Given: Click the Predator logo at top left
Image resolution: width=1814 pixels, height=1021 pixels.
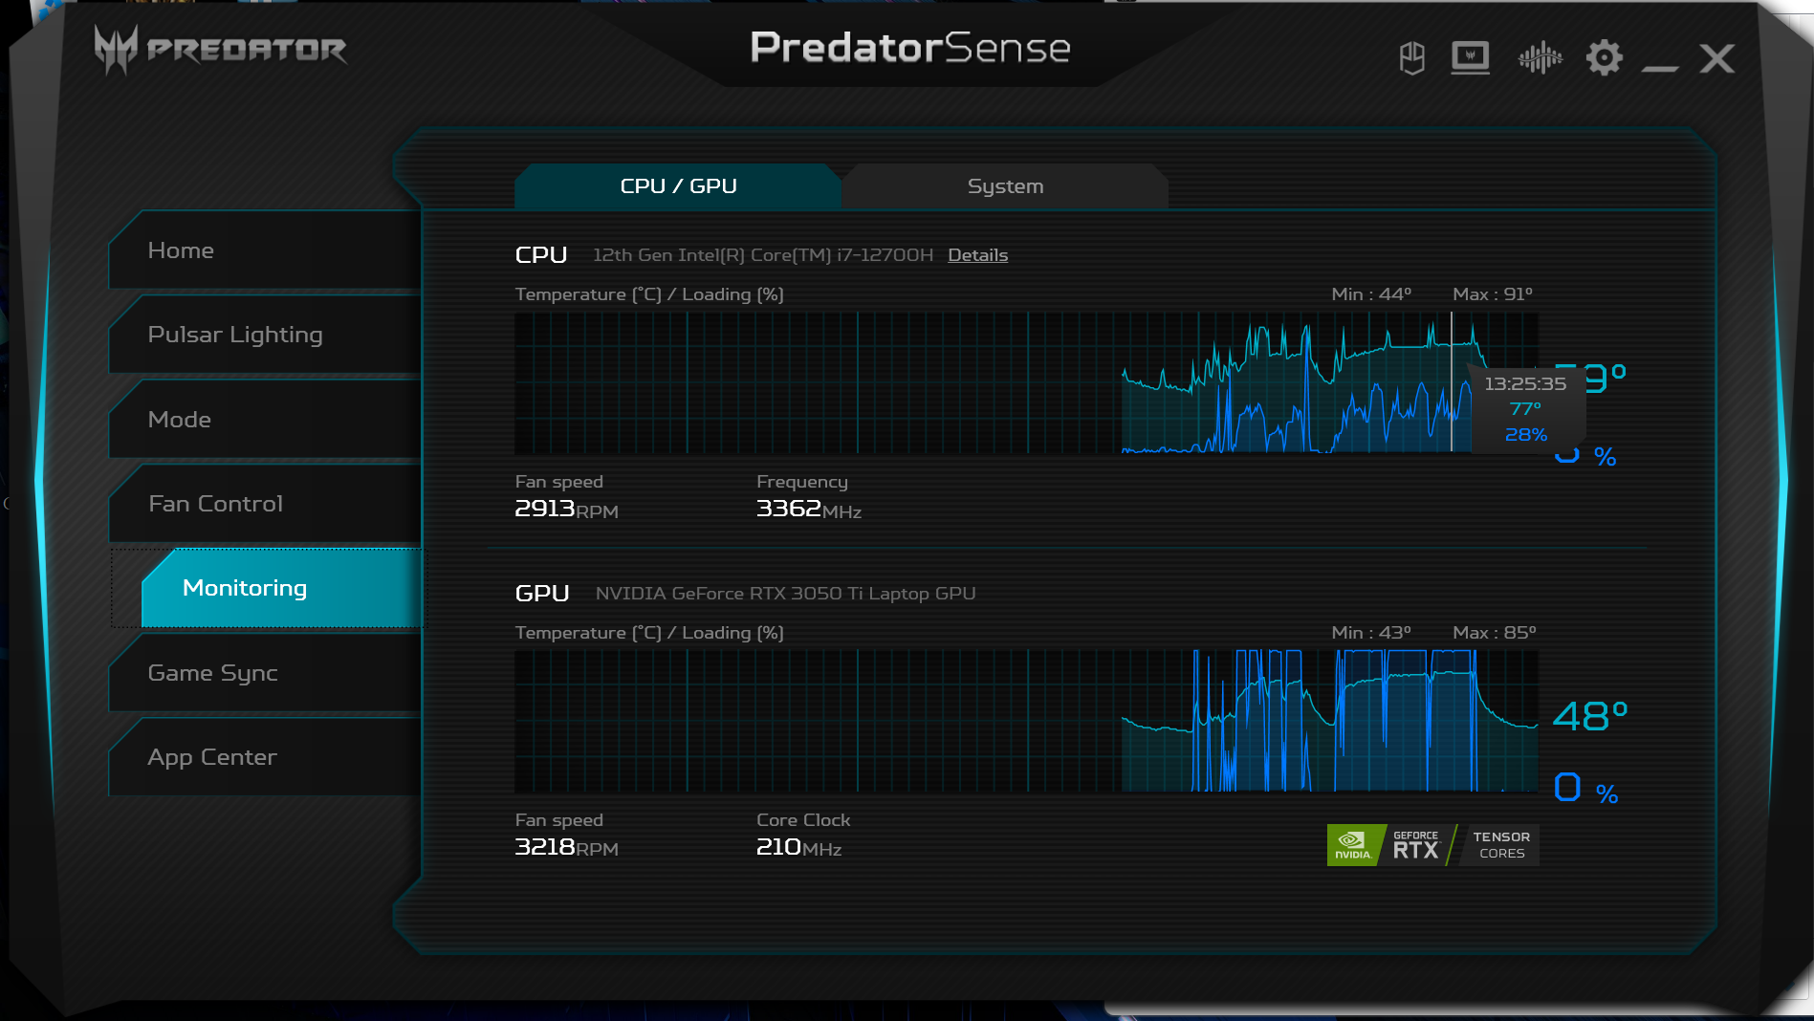Looking at the screenshot, I should click(x=221, y=49).
